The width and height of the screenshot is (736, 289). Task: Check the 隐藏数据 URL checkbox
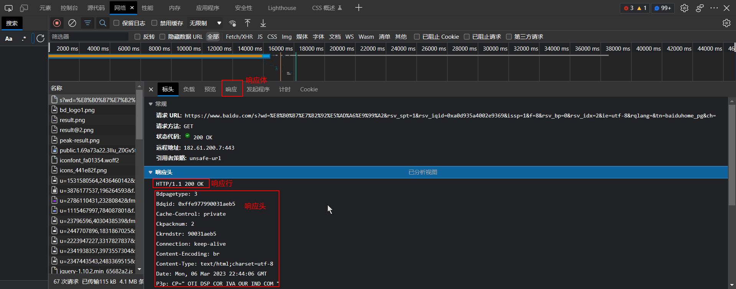pyautogui.click(x=162, y=37)
